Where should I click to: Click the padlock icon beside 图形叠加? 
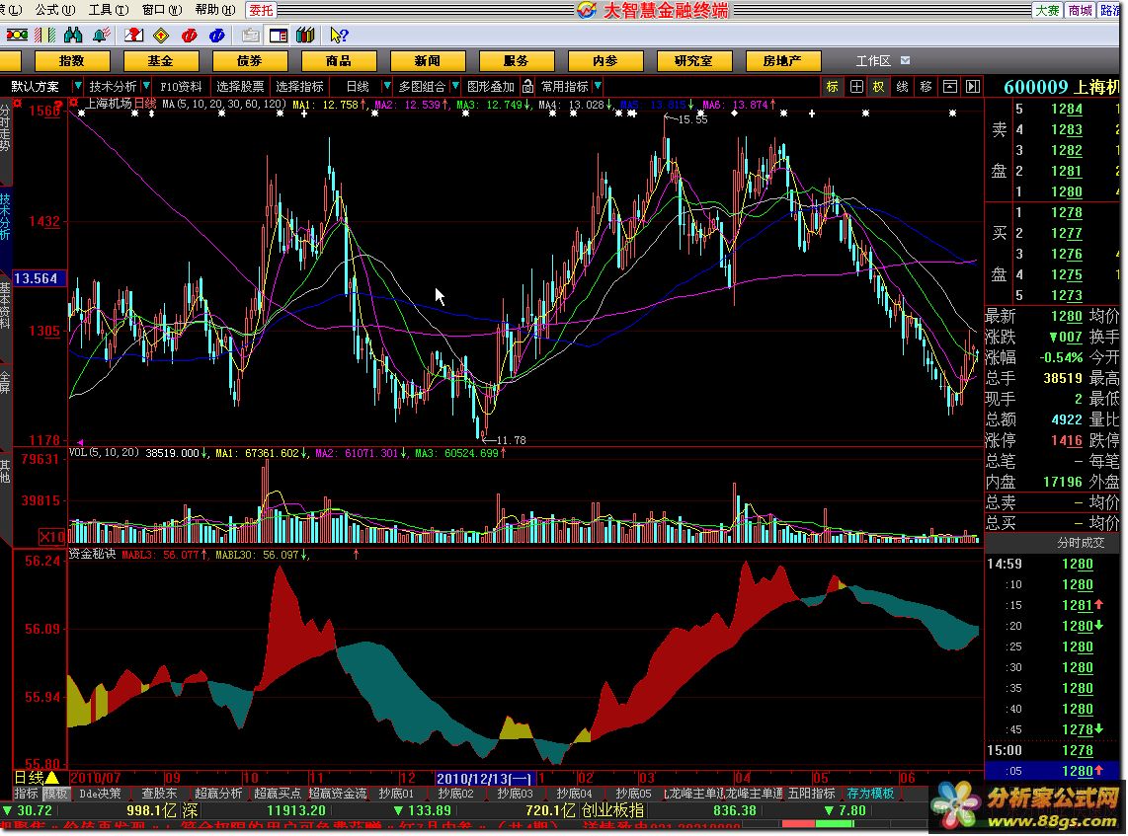[x=528, y=86]
